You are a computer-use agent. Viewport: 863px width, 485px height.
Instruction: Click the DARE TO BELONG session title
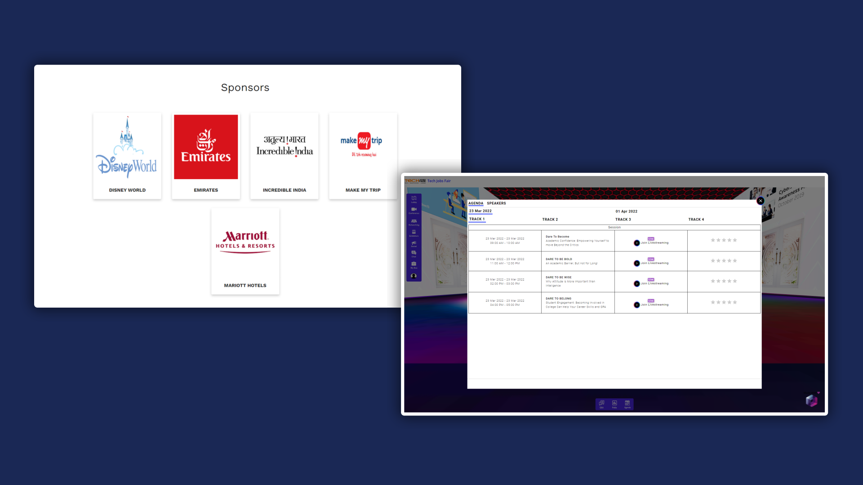tap(559, 299)
